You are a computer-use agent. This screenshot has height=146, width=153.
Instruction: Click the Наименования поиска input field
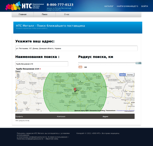[x=42, y=64]
